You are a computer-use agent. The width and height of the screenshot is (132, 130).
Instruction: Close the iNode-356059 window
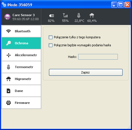click(x=127, y=5)
